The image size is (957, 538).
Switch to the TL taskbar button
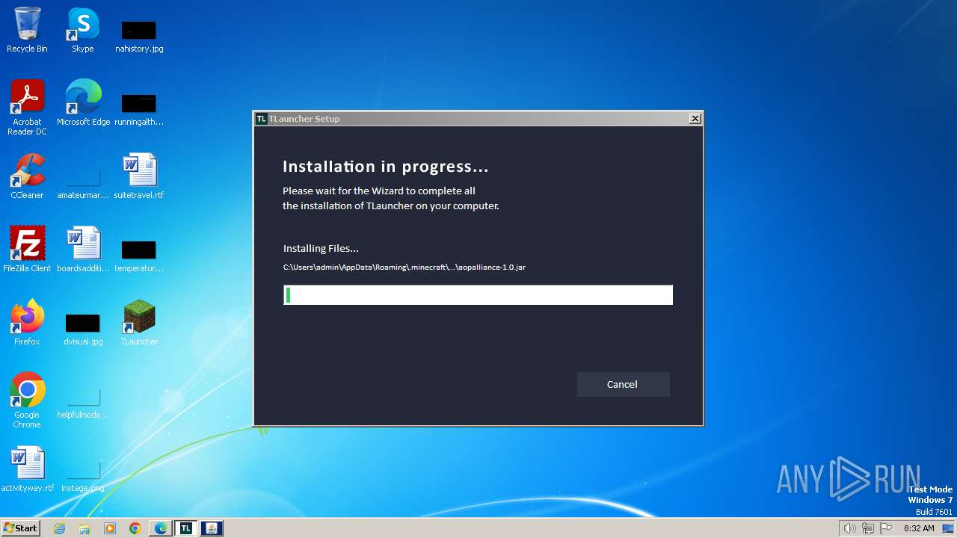(x=185, y=528)
